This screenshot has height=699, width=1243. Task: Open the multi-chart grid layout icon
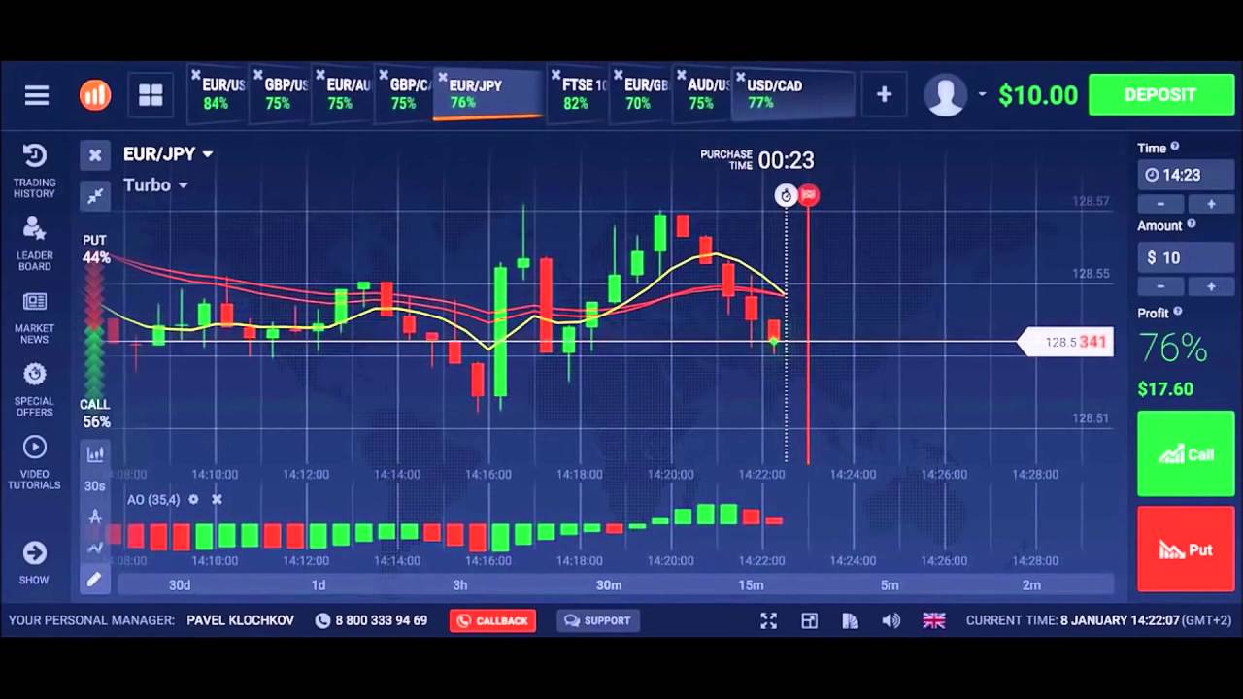coord(151,95)
